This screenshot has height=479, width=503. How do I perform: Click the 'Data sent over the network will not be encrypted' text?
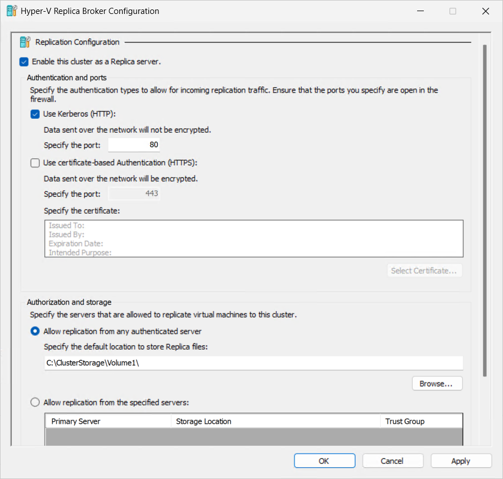pos(127,130)
